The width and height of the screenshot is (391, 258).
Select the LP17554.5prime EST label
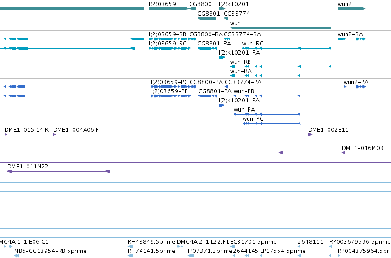point(283,251)
